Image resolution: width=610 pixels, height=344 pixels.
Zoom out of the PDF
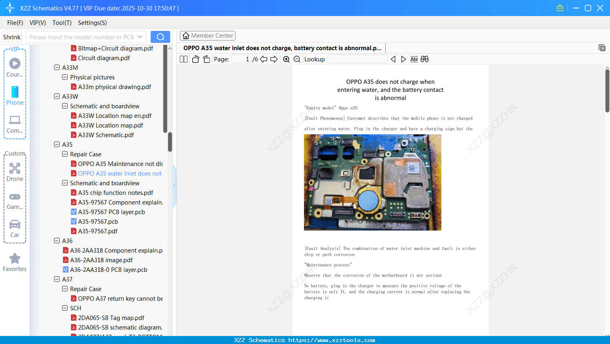click(x=297, y=59)
